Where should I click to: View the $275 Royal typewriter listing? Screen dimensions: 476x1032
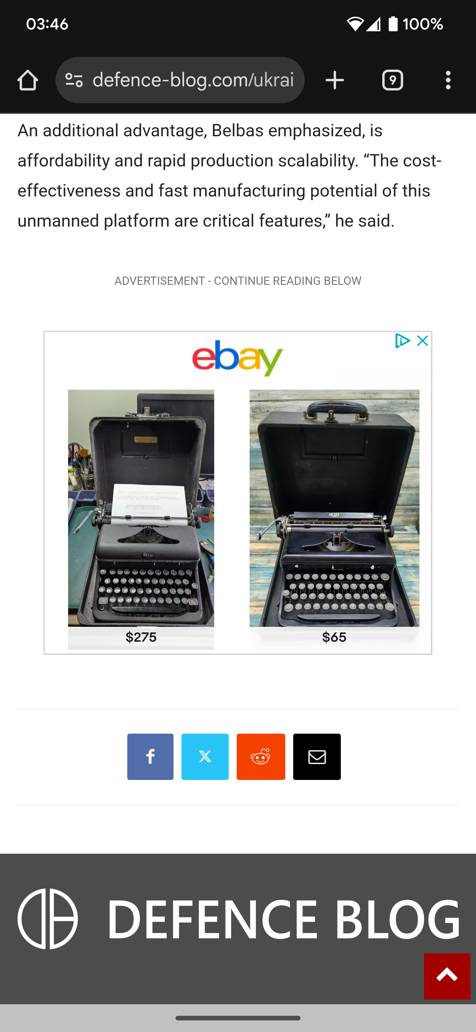(141, 508)
